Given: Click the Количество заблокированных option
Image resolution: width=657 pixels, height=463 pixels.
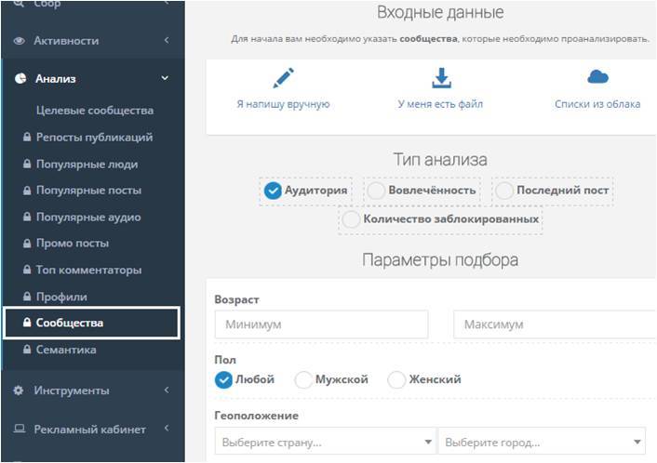Looking at the screenshot, I should (x=351, y=219).
